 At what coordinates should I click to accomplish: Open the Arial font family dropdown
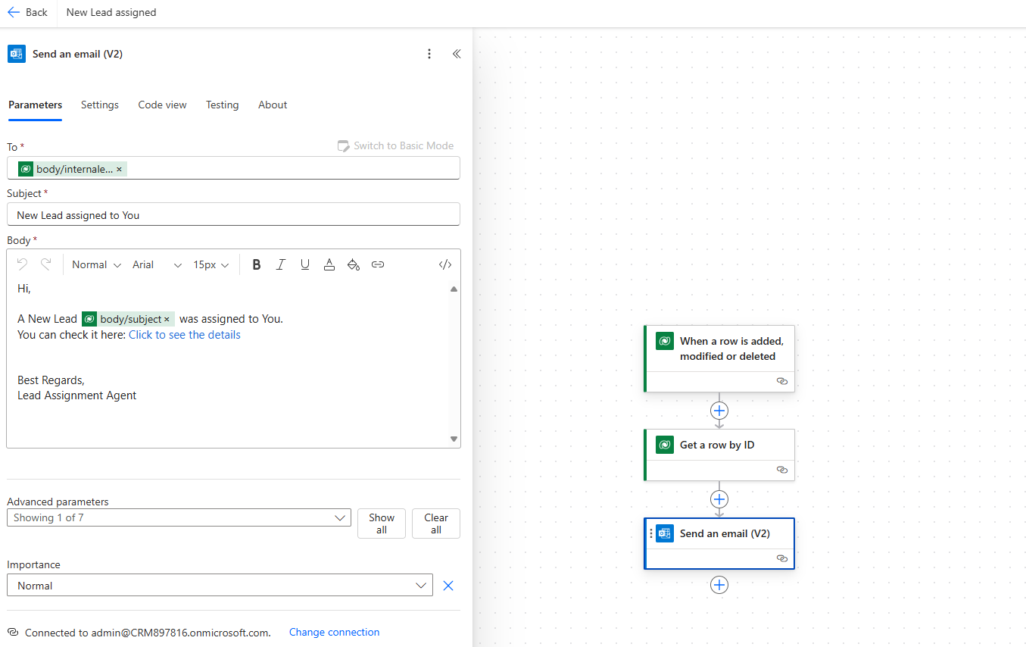[x=157, y=264]
